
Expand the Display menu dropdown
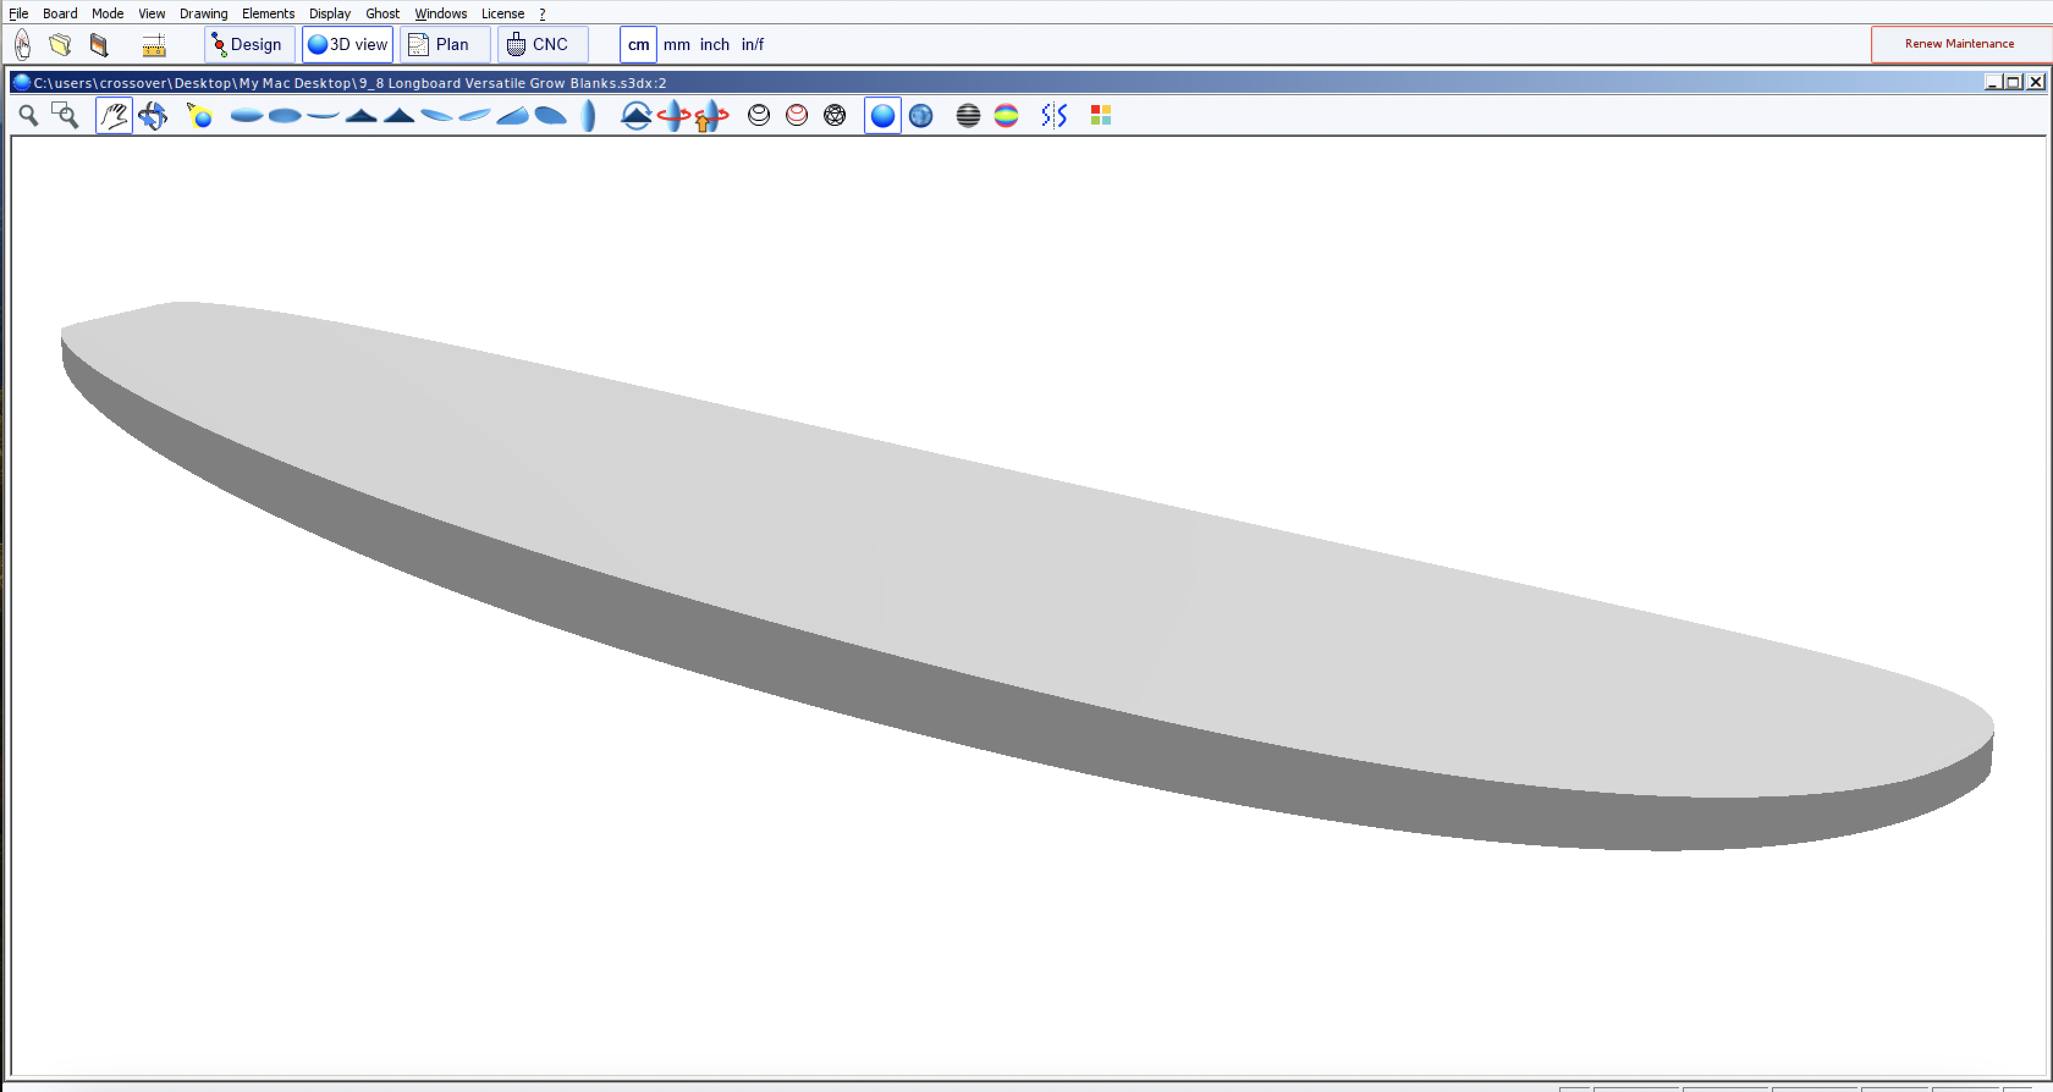pyautogui.click(x=329, y=13)
